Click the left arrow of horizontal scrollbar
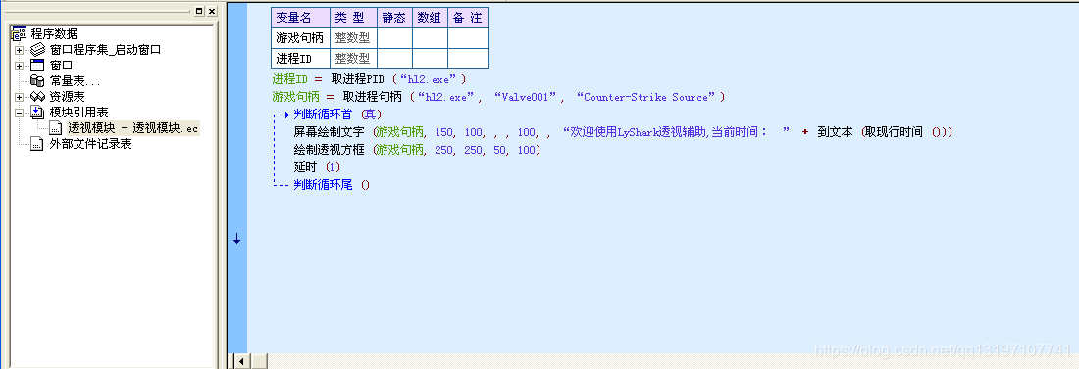The image size is (1079, 369). click(x=241, y=361)
